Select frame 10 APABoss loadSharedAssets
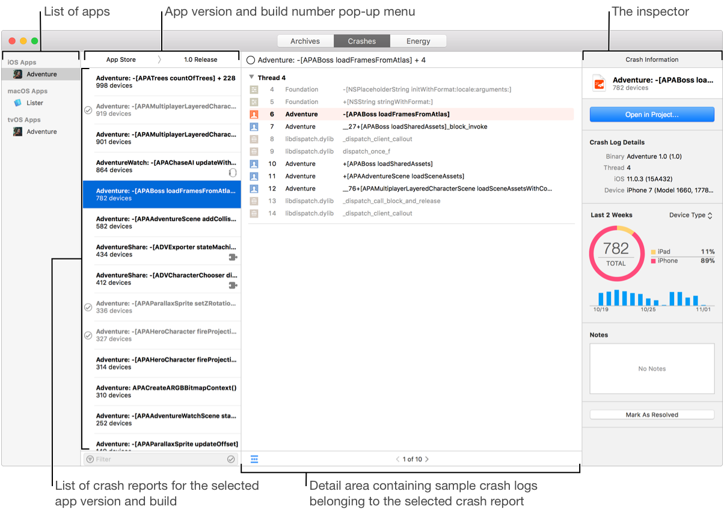724x512 pixels. [x=411, y=163]
